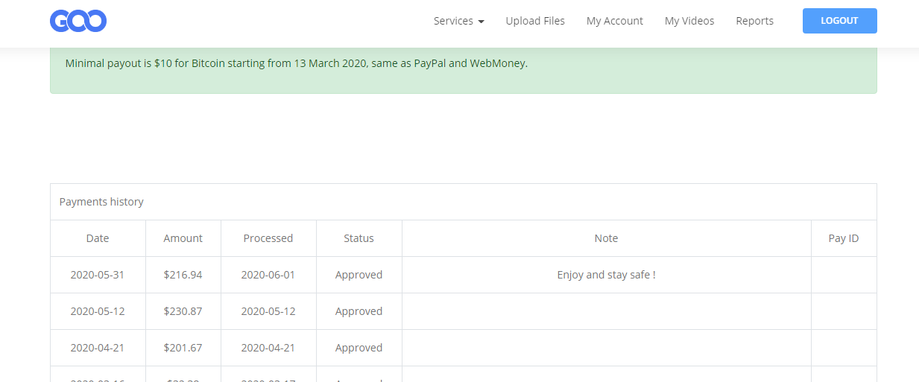The height and width of the screenshot is (382, 919).
Task: Click Approved status for 2020-04-21 payment
Action: pyautogui.click(x=359, y=348)
